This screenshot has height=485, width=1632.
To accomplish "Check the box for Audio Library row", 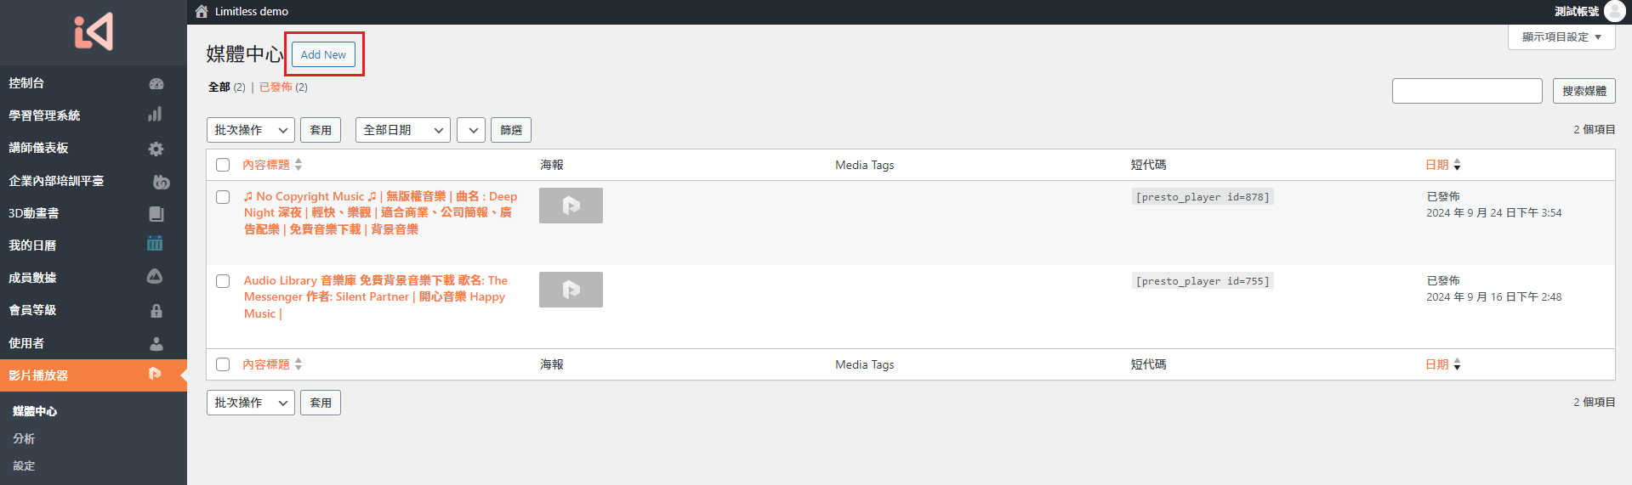I will click(x=223, y=281).
